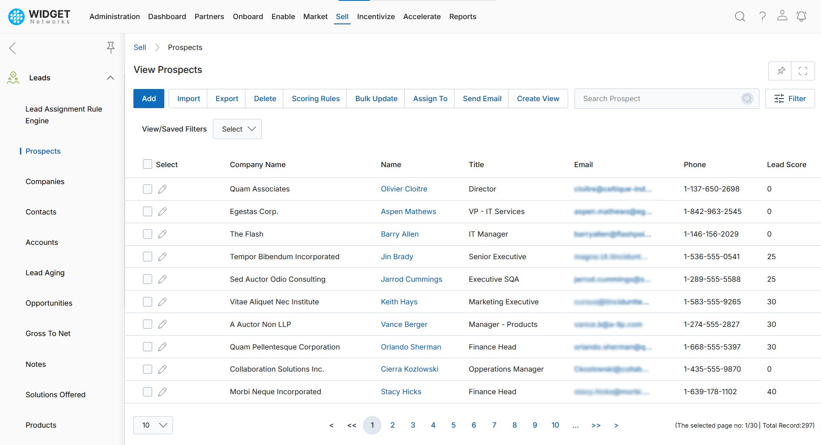Click the Widget Networks logo
Viewport: 821px width, 445px height.
[39, 16]
